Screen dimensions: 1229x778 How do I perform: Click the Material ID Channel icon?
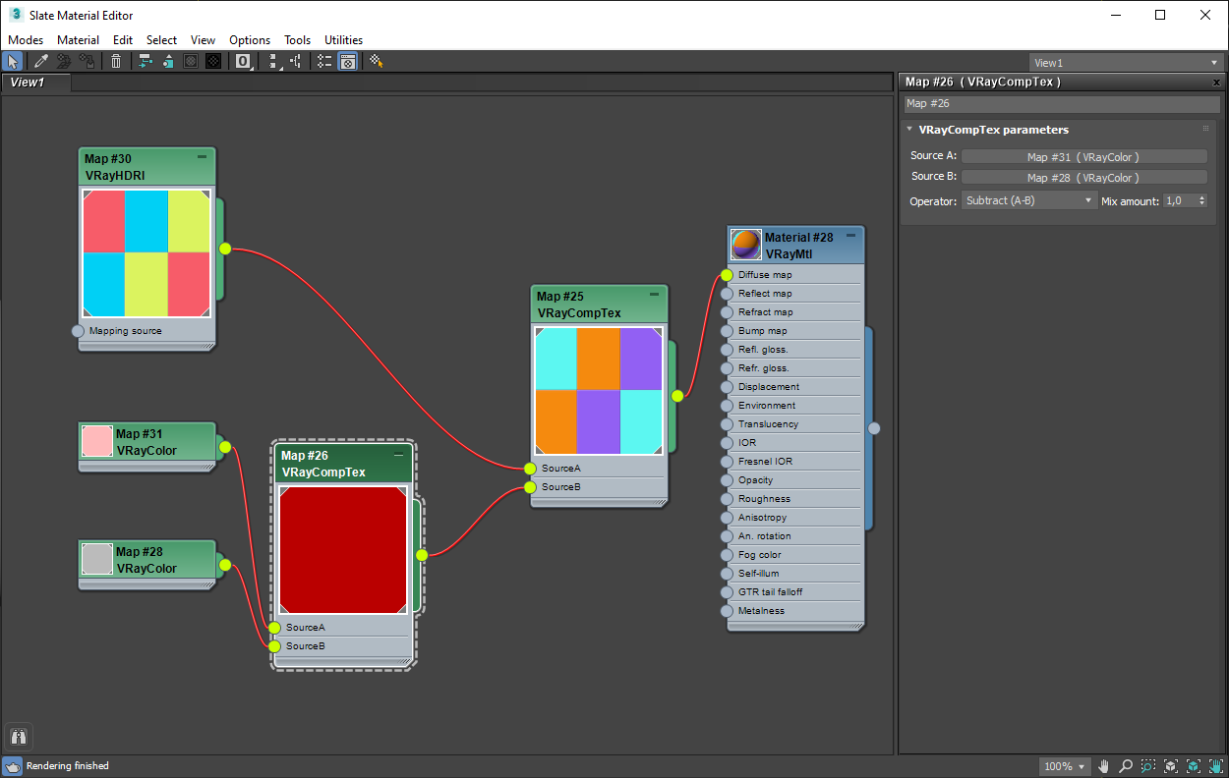242,61
